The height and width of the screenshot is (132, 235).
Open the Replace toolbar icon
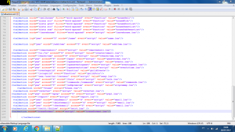click(x=58, y=9)
